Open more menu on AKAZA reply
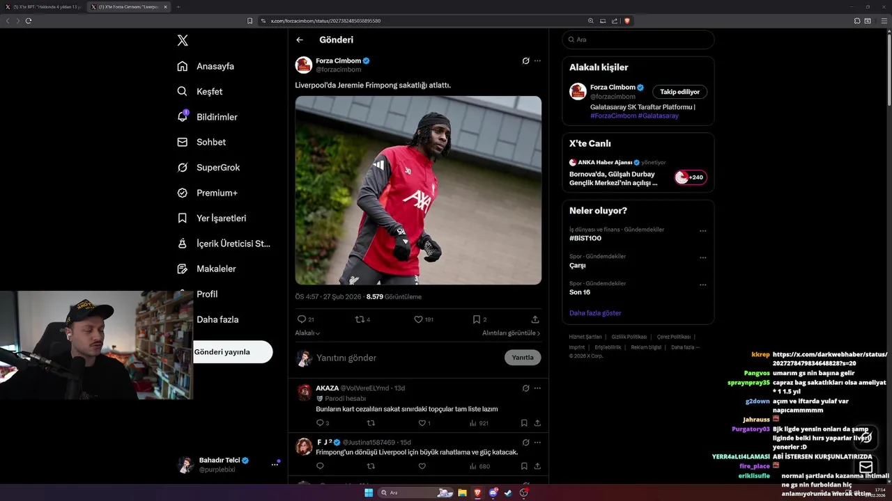The height and width of the screenshot is (501, 892). pyautogui.click(x=537, y=388)
